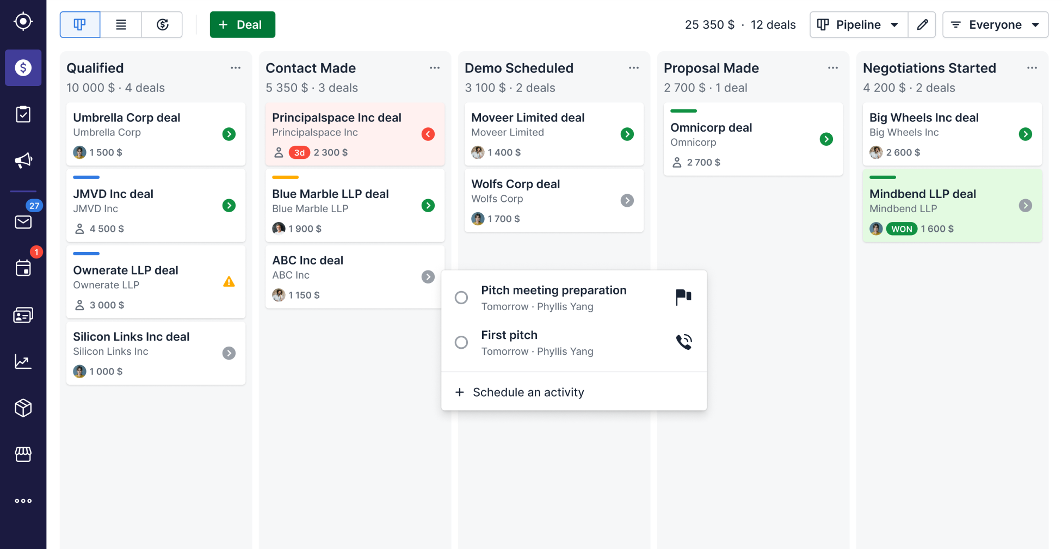Mark Pitch meeting preparation as done
The width and height of the screenshot is (1062, 549).
click(x=461, y=298)
